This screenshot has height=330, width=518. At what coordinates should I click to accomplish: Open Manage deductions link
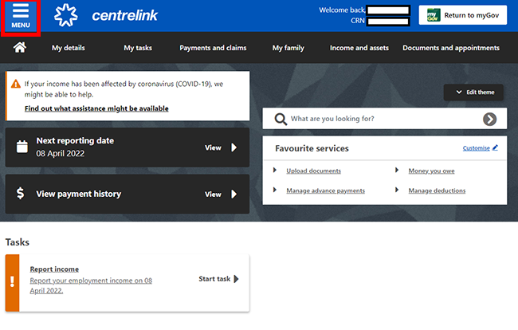[x=437, y=191]
